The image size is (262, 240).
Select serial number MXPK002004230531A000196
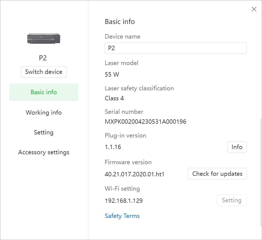pyautogui.click(x=145, y=122)
